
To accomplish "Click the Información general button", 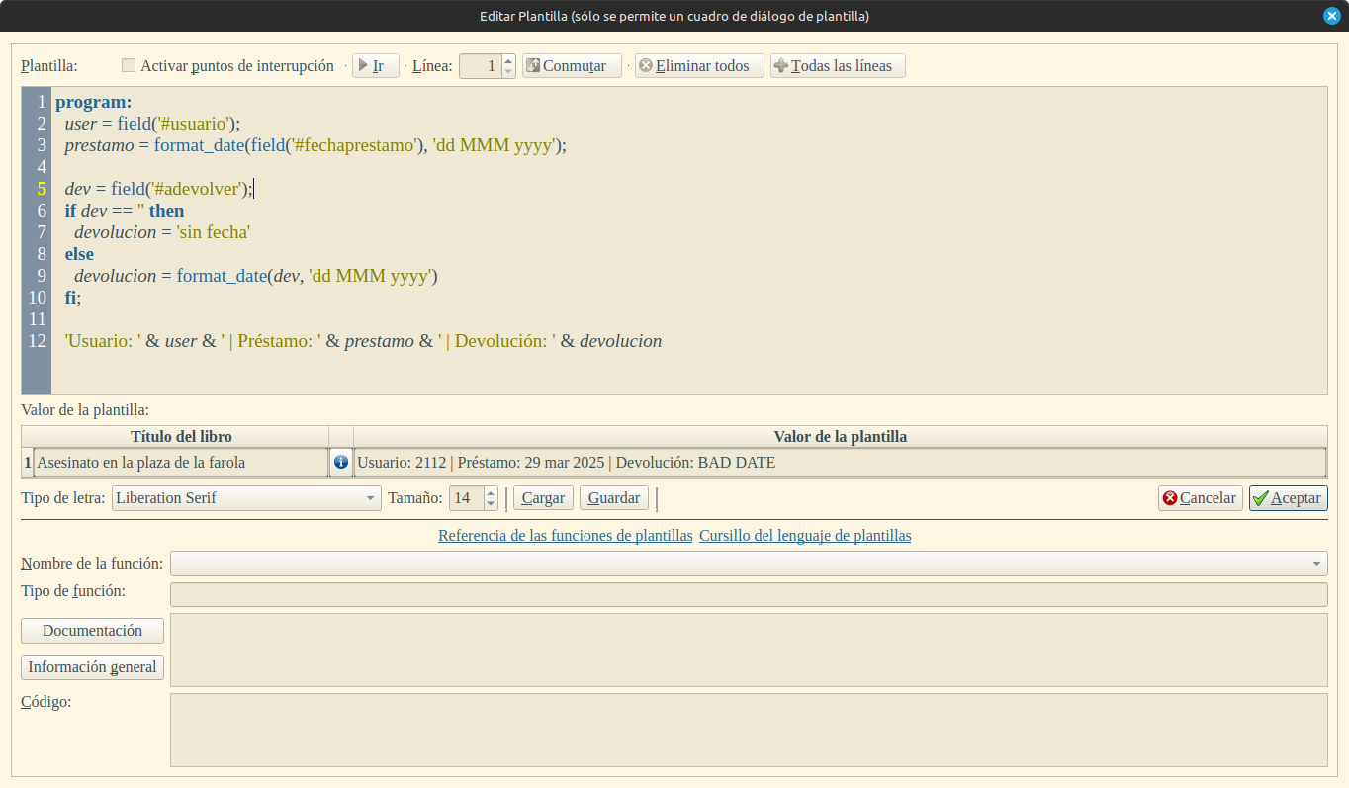I will click(92, 667).
